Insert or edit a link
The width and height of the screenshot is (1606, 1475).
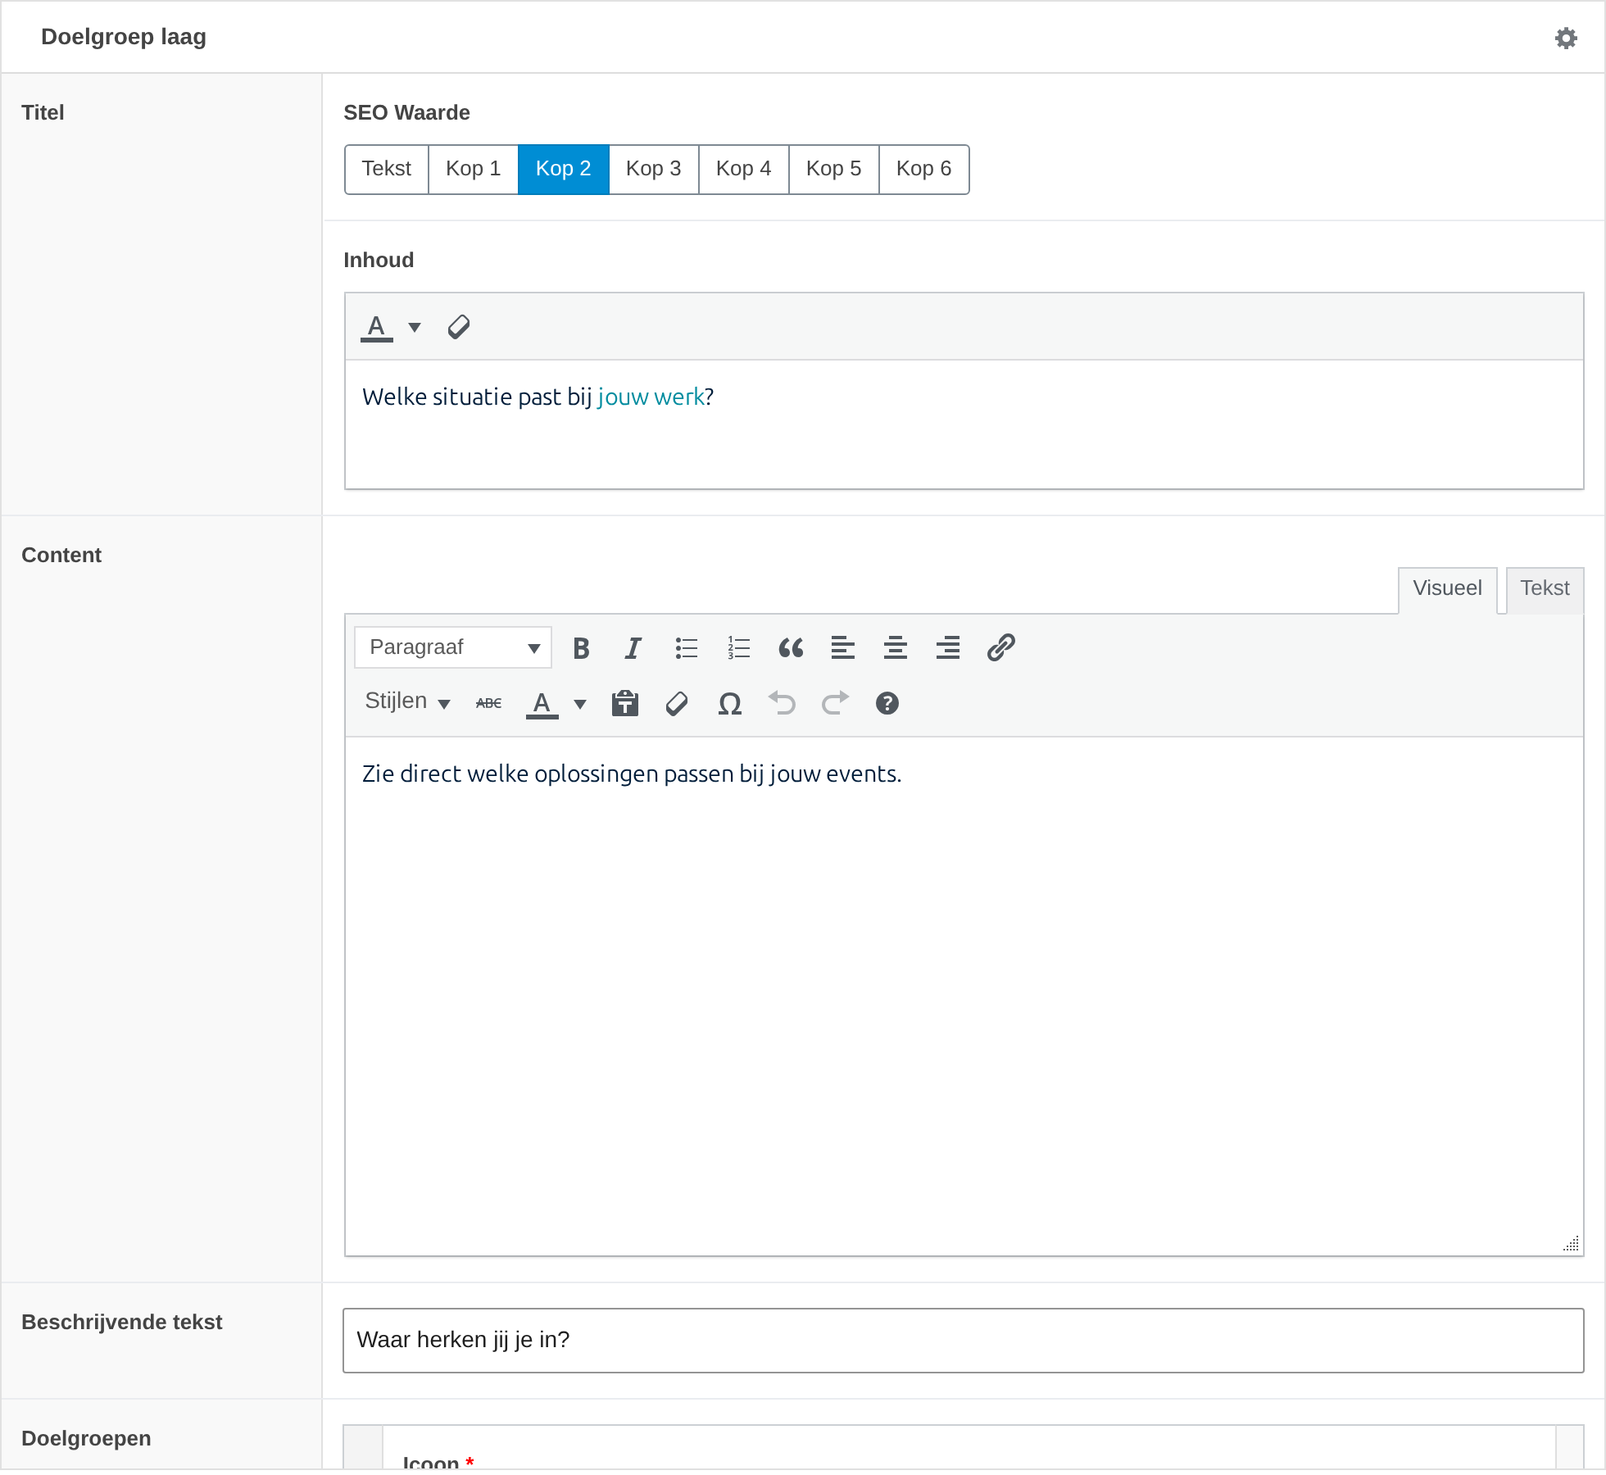(1000, 648)
